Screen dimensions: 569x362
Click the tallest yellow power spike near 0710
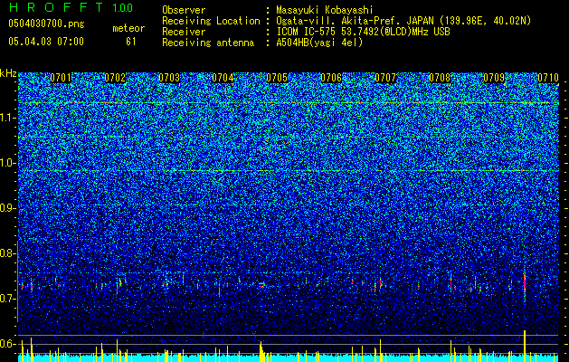[x=525, y=346]
